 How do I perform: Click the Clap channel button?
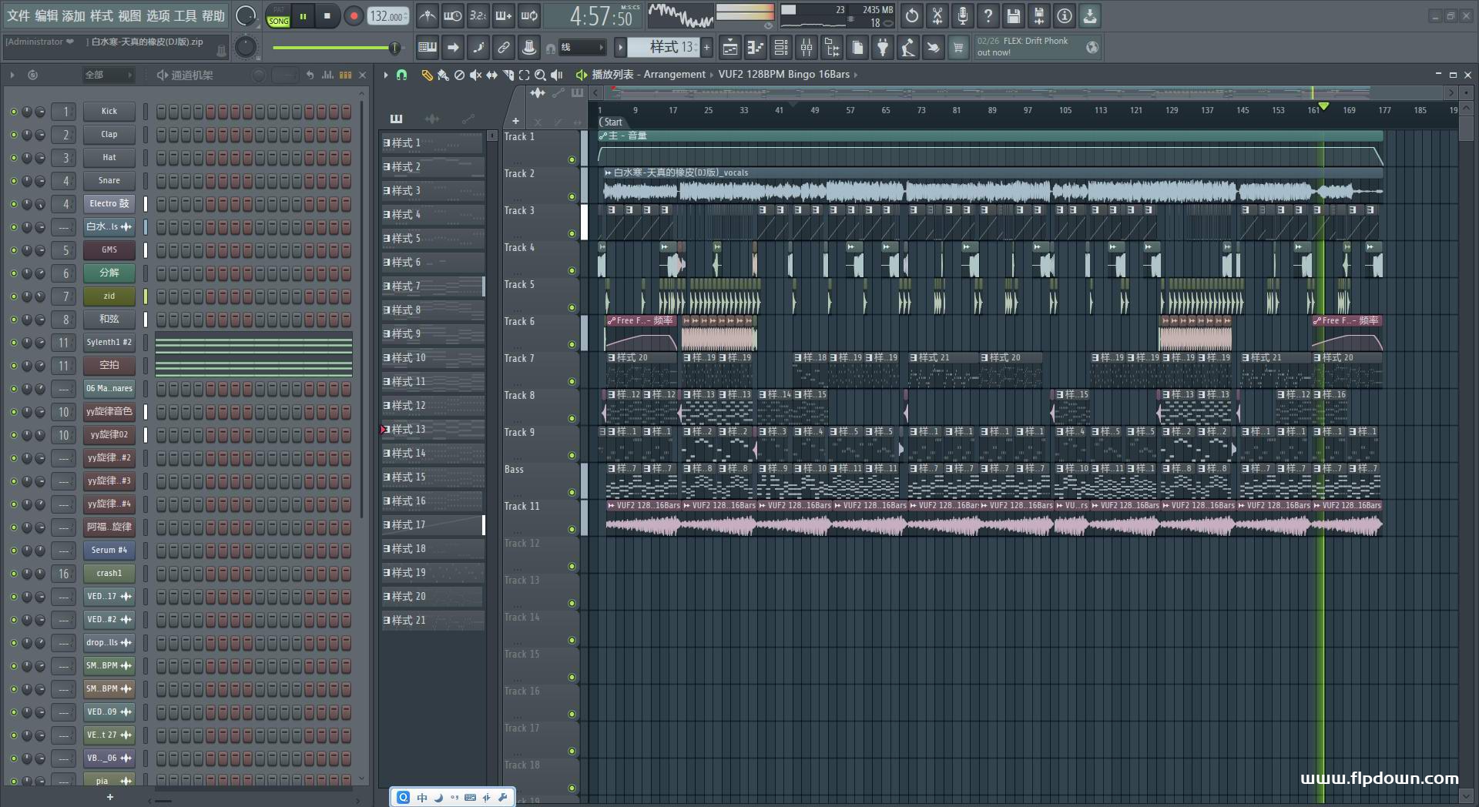pyautogui.click(x=109, y=135)
